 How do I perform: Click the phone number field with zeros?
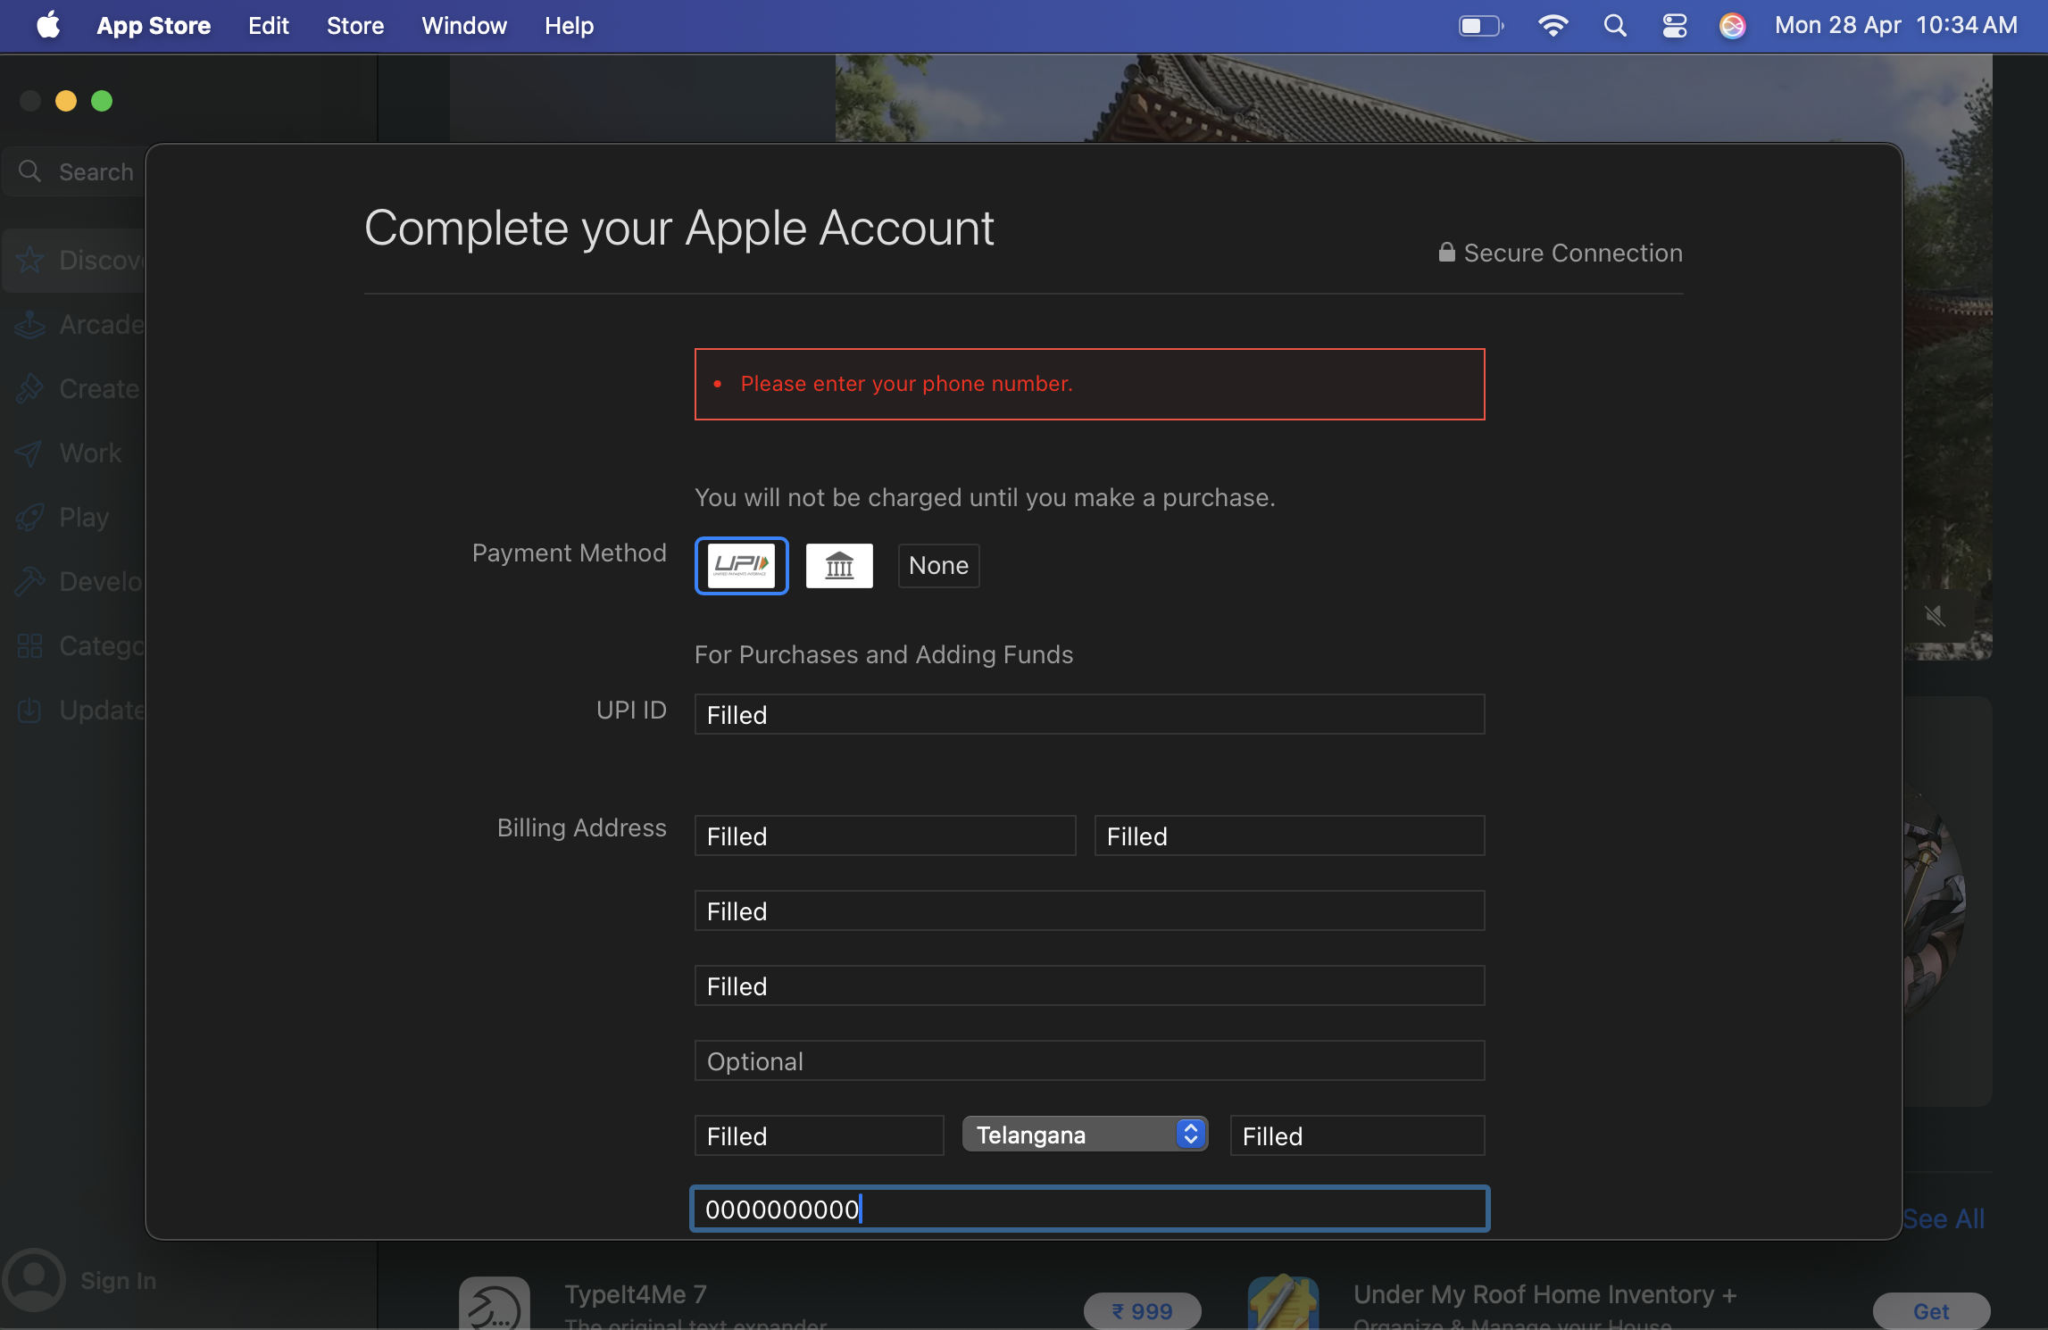(1088, 1209)
